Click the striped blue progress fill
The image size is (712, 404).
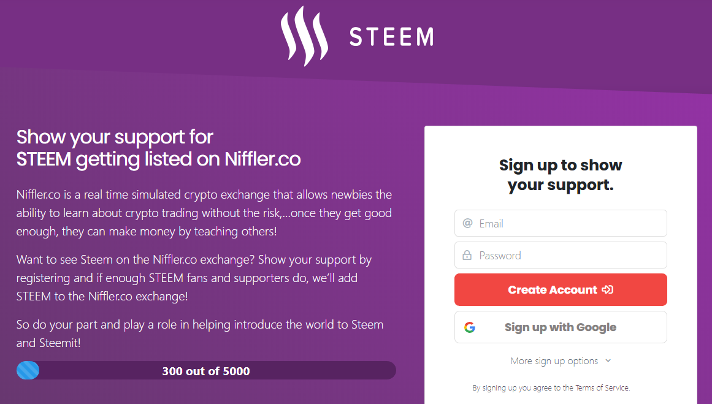coord(28,370)
